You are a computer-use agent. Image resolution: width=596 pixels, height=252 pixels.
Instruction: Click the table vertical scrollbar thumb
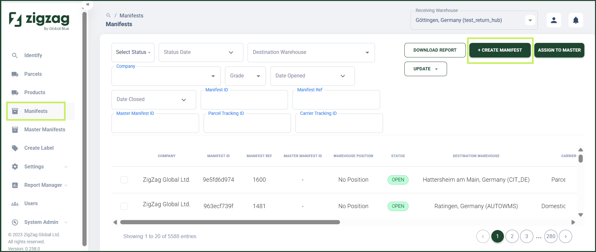pos(580,159)
